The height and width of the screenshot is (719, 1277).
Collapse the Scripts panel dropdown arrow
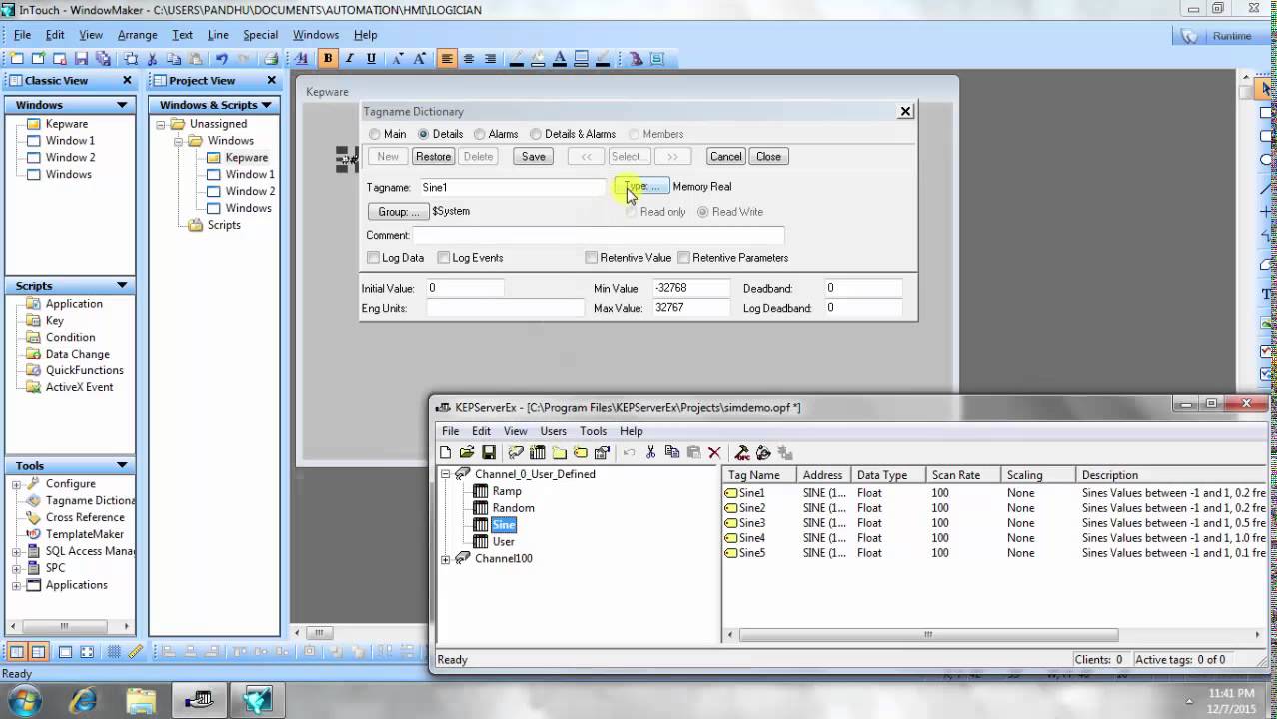click(x=122, y=286)
